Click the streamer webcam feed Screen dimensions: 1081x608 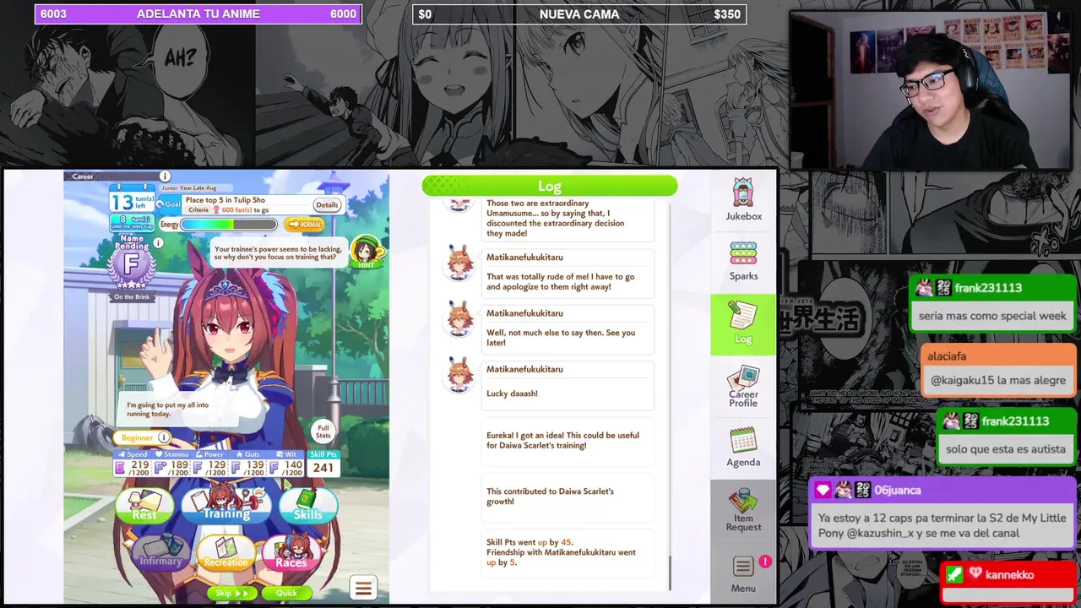(x=932, y=90)
